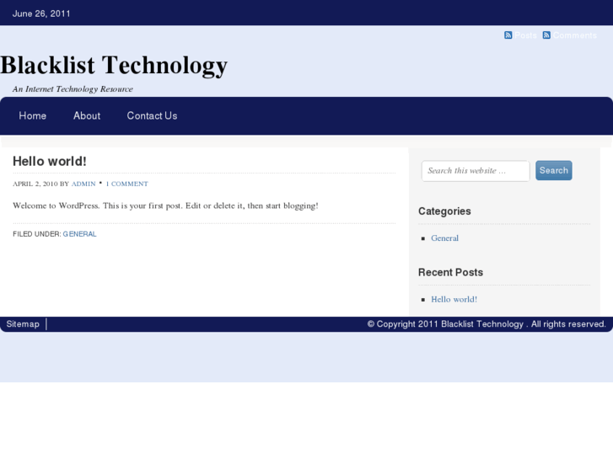View the 1 COMMENT link
The height and width of the screenshot is (459, 613).
click(127, 184)
